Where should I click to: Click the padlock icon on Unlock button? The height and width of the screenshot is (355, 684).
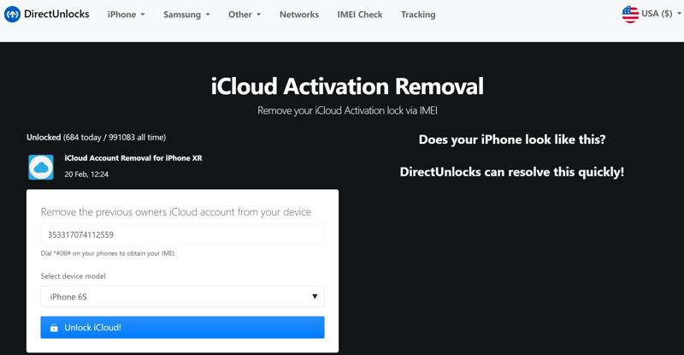(54, 328)
